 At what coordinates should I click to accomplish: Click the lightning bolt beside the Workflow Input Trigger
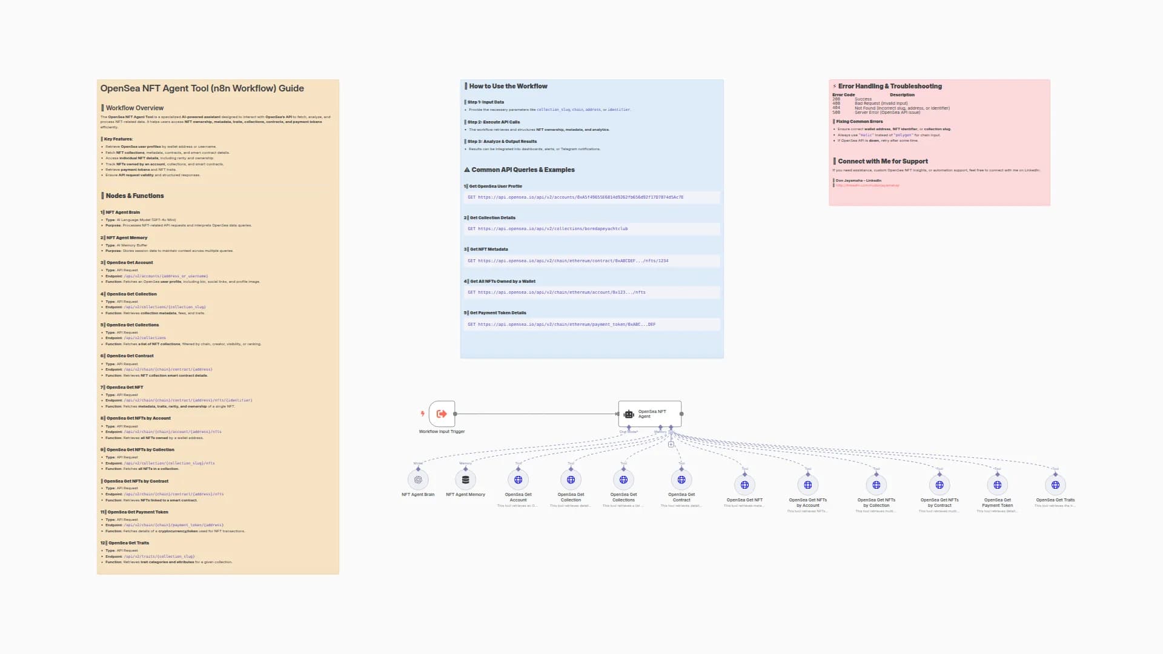point(423,414)
